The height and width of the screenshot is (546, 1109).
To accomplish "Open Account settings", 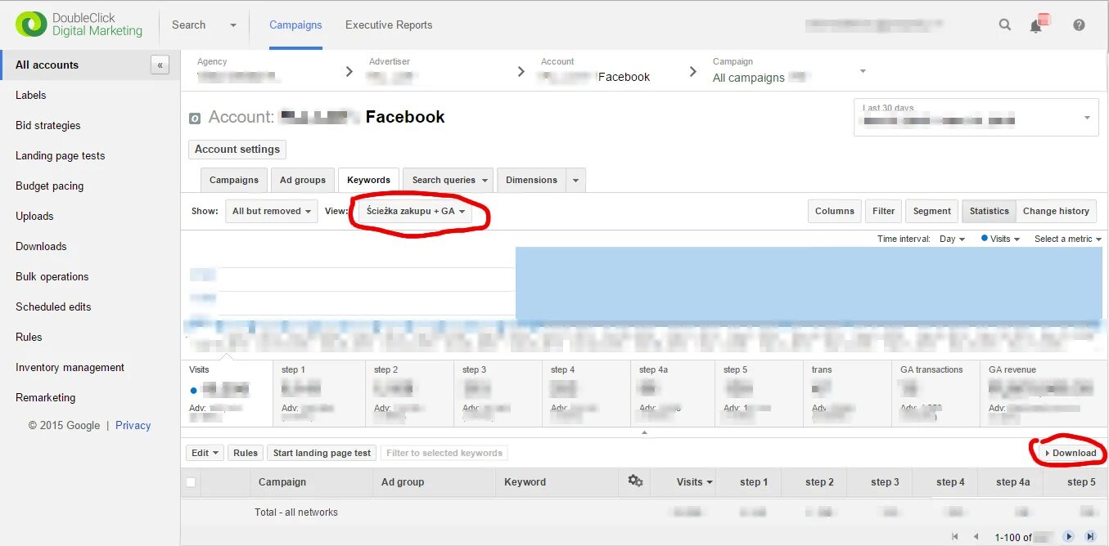I will coord(237,150).
